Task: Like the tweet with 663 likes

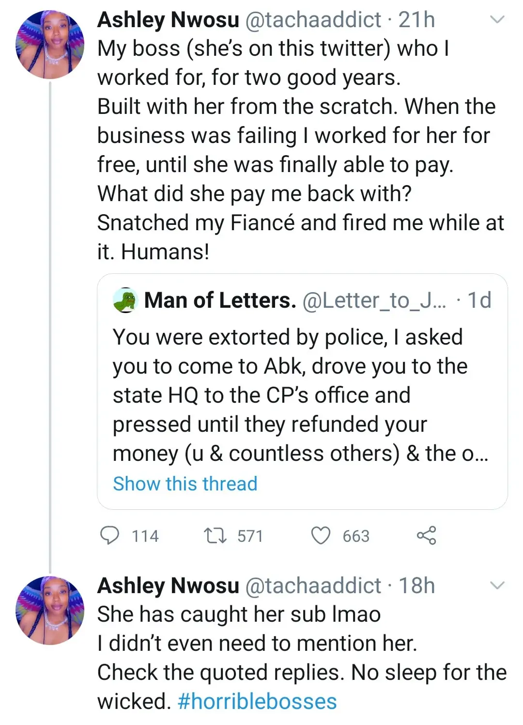Action: click(320, 536)
